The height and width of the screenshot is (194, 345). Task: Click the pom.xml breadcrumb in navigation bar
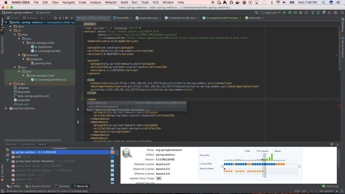(43, 12)
